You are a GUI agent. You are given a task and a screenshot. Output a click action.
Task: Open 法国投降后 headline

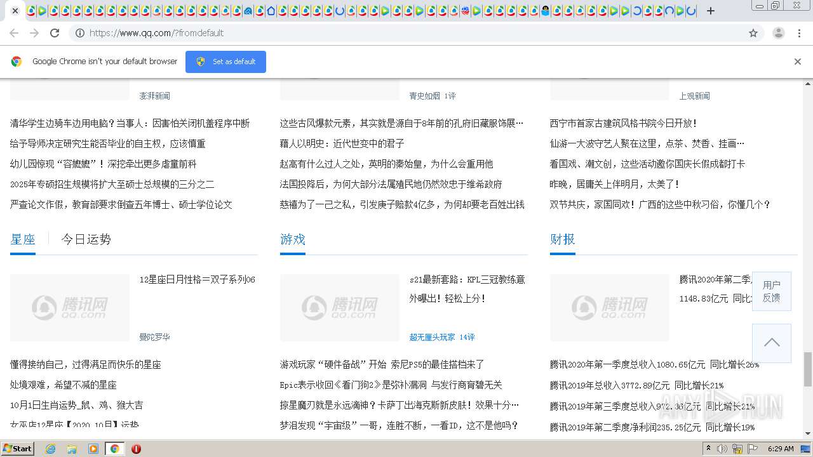391,184
